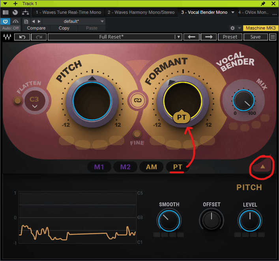Click the Waves logo icon
The width and height of the screenshot is (279, 261).
[7, 37]
